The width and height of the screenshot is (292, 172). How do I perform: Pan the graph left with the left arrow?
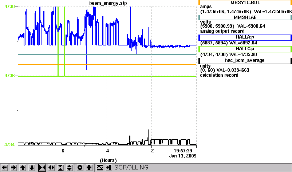click(x=4, y=168)
